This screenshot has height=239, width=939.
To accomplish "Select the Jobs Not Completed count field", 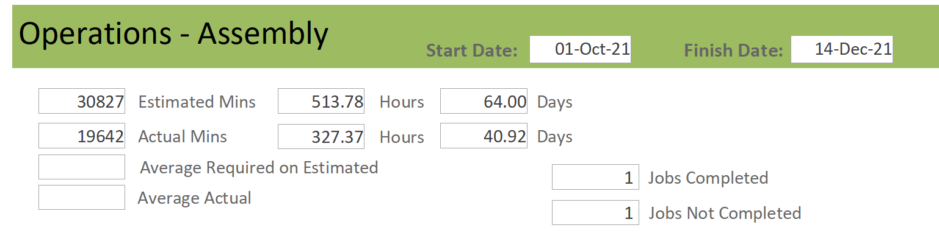I will click(x=595, y=212).
